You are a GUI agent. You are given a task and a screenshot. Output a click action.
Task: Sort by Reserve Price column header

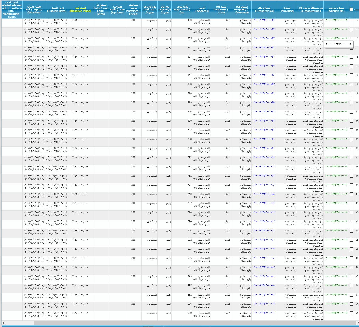click(80, 9)
